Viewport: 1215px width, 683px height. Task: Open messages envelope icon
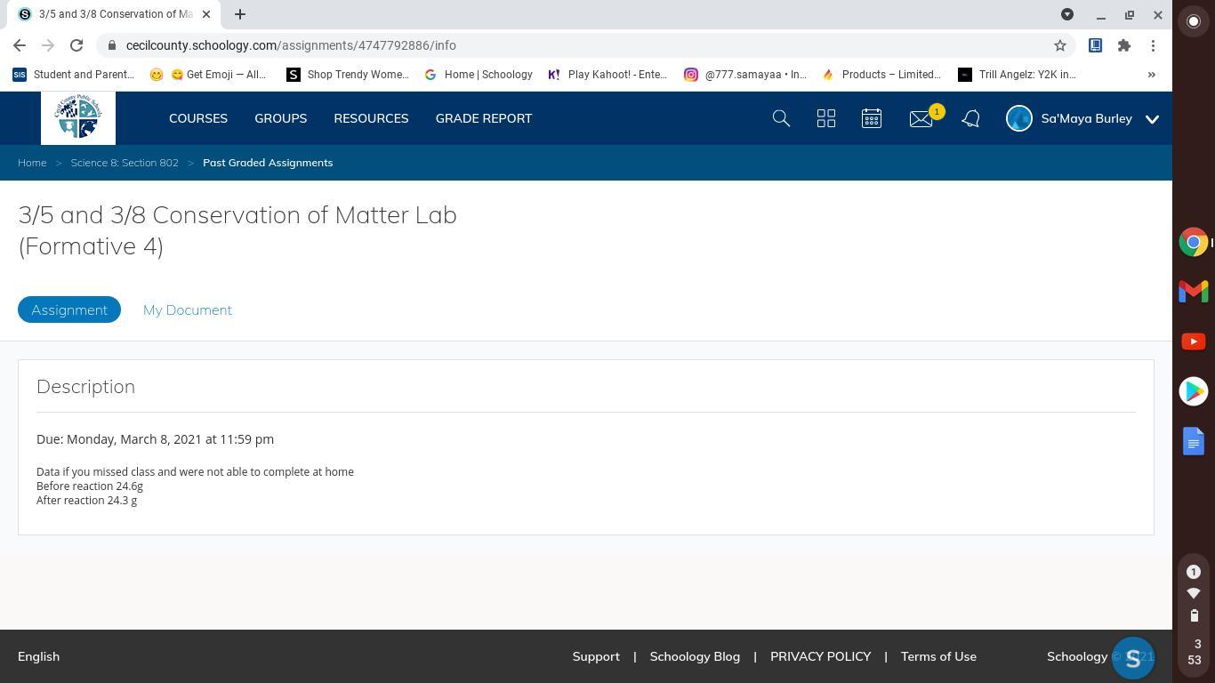pos(921,118)
